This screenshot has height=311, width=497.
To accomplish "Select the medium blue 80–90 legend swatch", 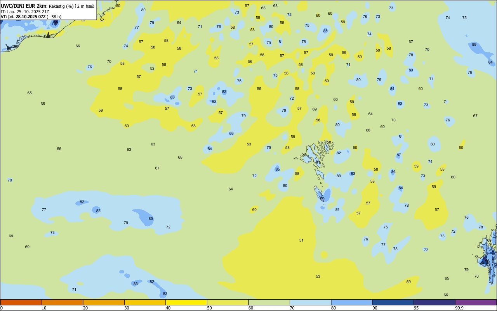I will click(352, 302).
